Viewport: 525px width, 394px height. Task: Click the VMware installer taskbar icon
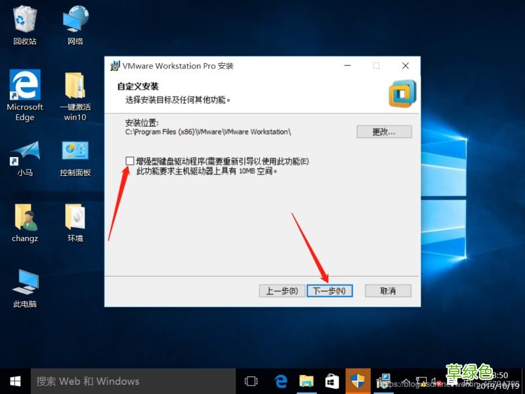[383, 382]
